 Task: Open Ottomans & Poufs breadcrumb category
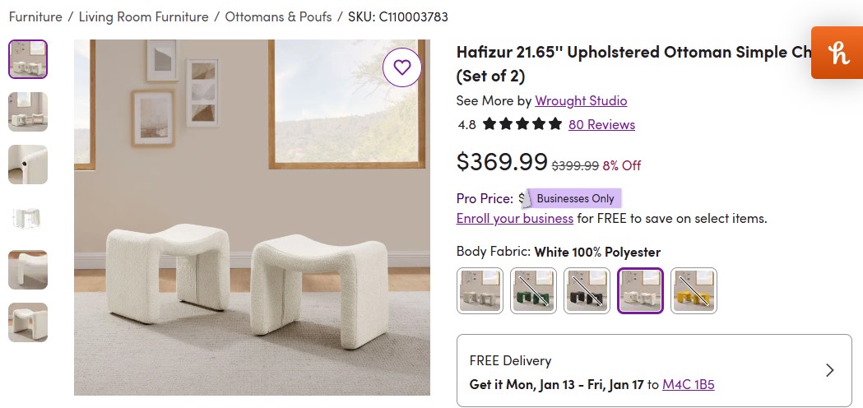point(278,16)
